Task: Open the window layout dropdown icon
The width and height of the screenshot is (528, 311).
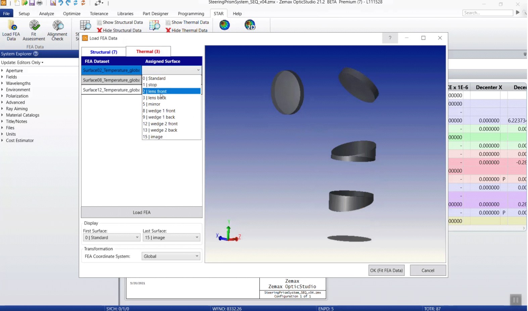Action: pyautogui.click(x=99, y=3)
